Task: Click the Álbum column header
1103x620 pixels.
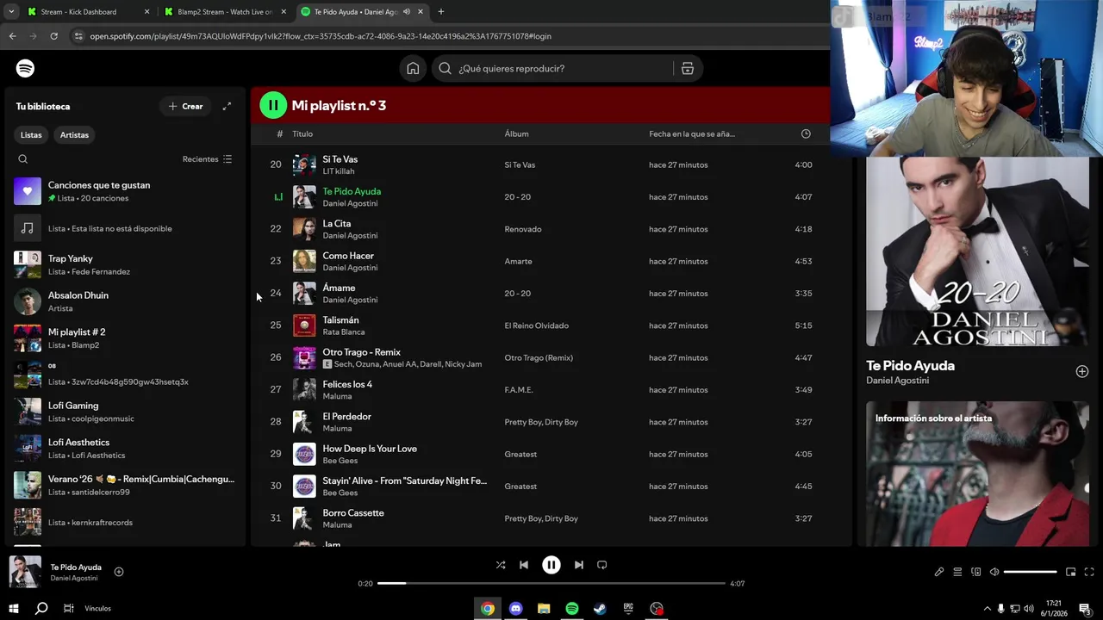Action: [516, 133]
